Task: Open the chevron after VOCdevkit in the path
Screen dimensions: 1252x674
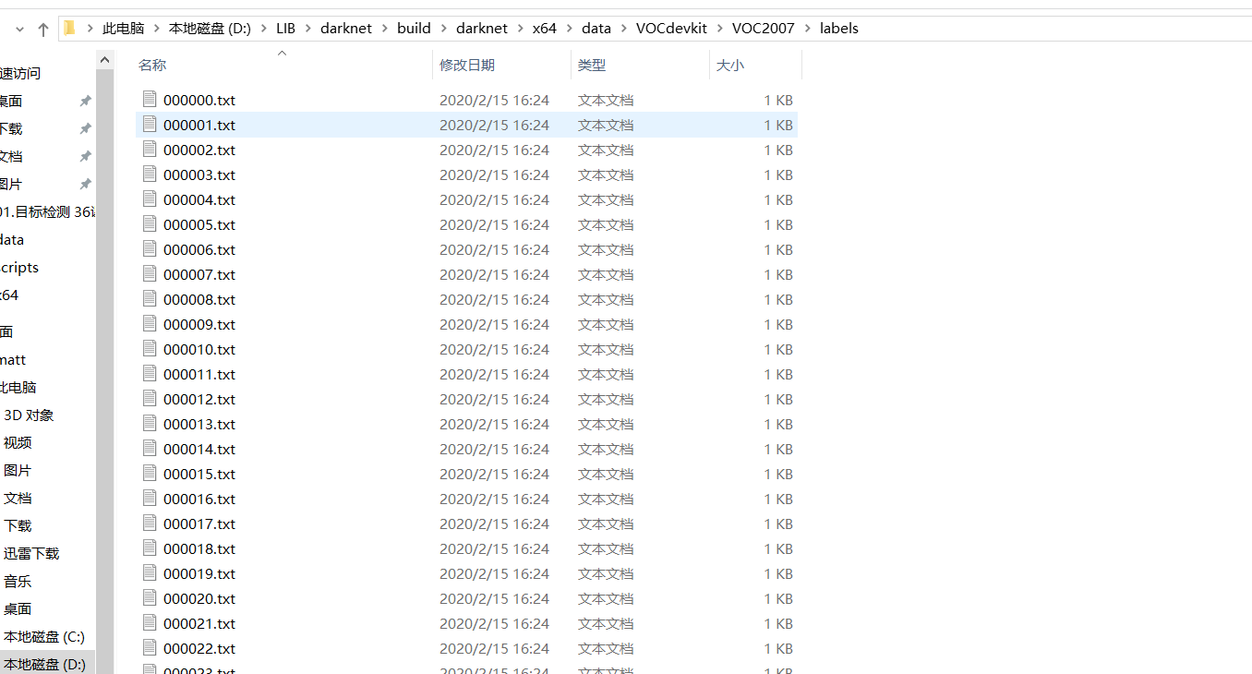Action: [719, 29]
